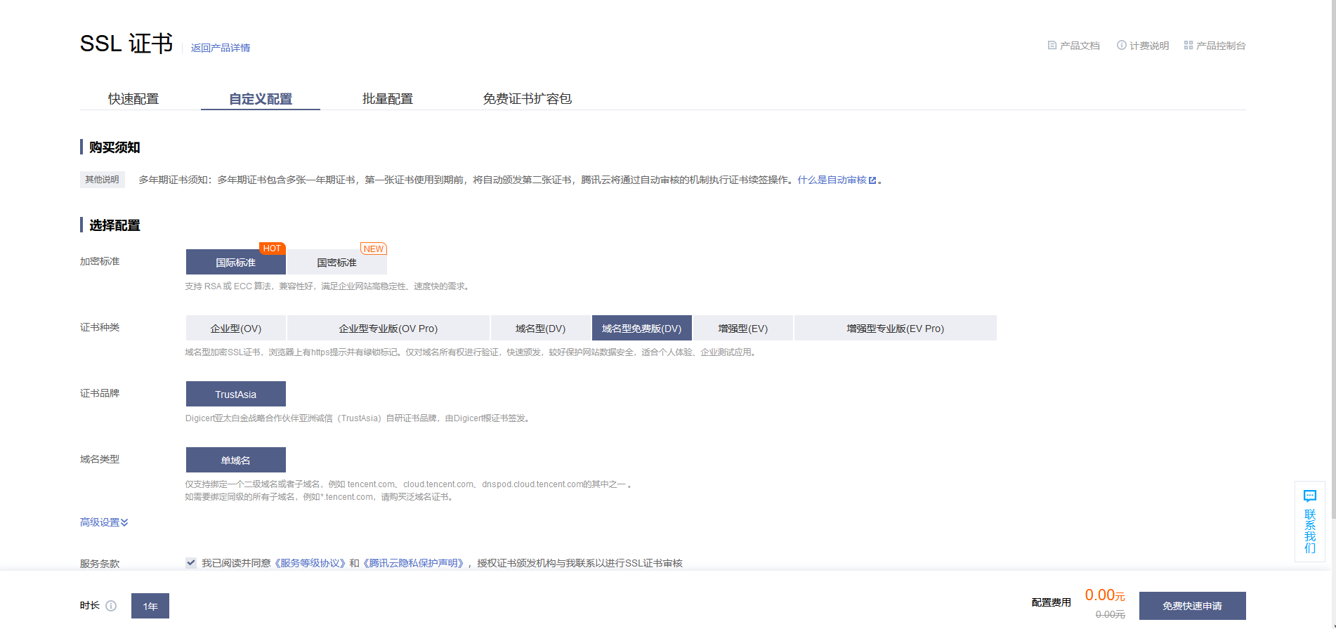Select 域名型(DV) certificate type
The width and height of the screenshot is (1336, 629).
tap(541, 328)
